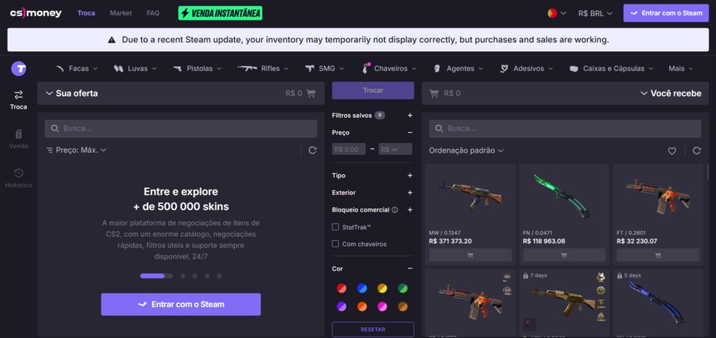This screenshot has height=338, width=716.
Task: Click the cs.money logo
Action: pos(36,13)
